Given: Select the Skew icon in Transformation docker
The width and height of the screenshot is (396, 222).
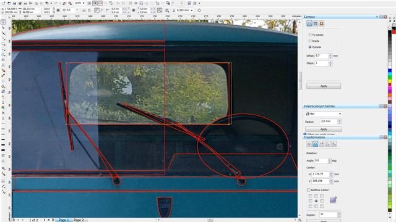Looking at the screenshot, I should 334,144.
